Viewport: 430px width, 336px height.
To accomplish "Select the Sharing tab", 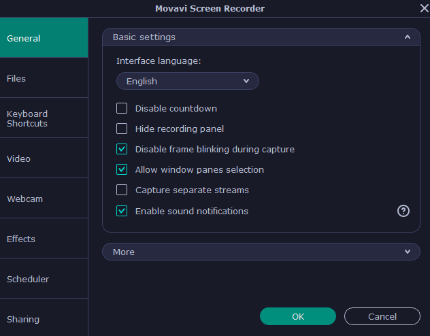I will pos(44,318).
